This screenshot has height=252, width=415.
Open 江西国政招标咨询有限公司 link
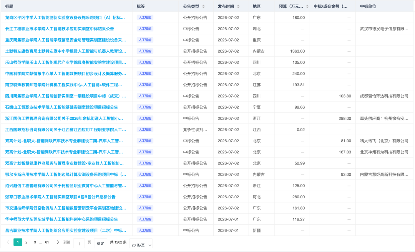click(66, 130)
